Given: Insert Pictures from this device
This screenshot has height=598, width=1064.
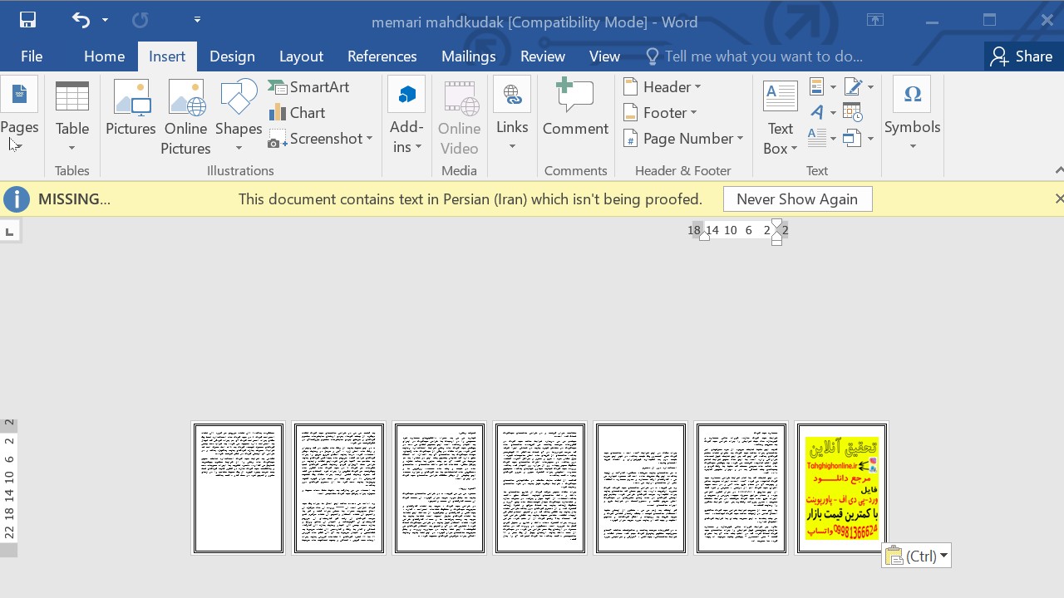Looking at the screenshot, I should [131, 108].
